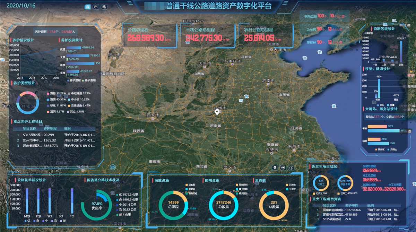The height and width of the screenshot is (232, 416).
Task: Click the 5747246 总数量 lighting donut chart
Action: pos(223,205)
